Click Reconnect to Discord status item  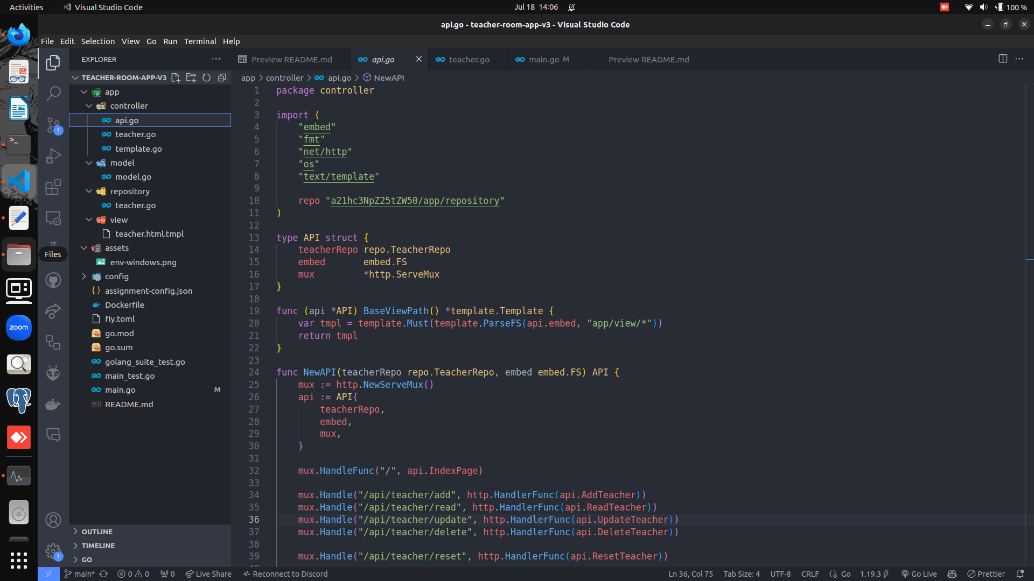click(285, 574)
